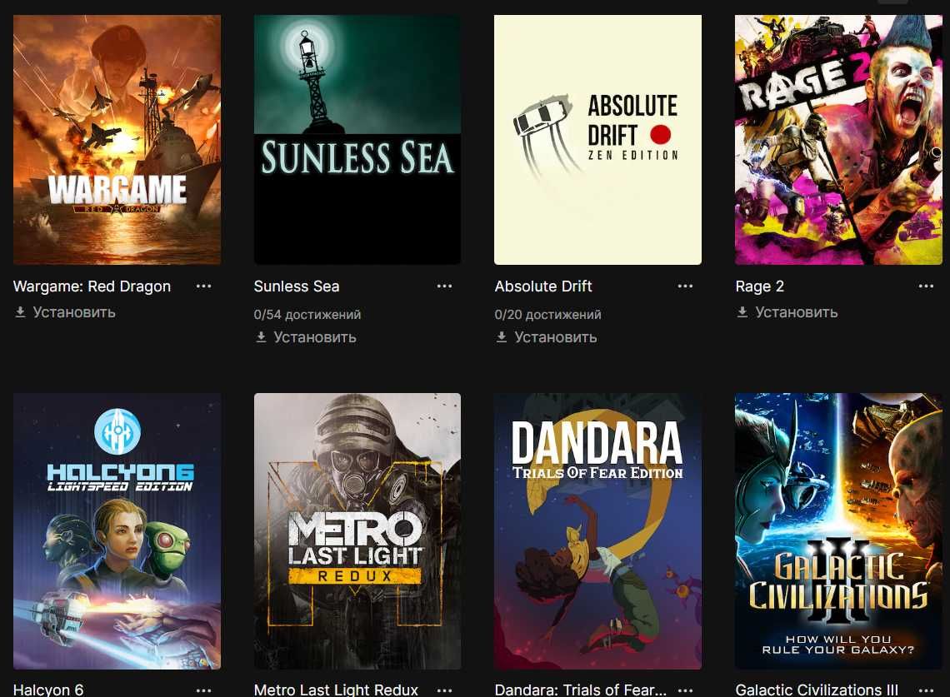
Task: Open the more options menu for Halcyon 6
Action: click(203, 690)
